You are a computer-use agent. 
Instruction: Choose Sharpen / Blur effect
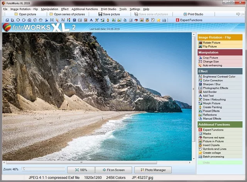[x=212, y=84]
